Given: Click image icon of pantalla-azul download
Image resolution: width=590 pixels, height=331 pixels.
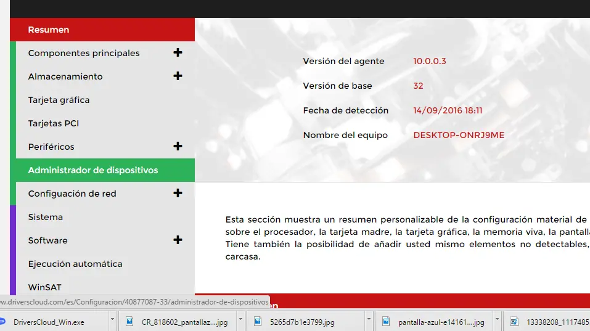Looking at the screenshot, I should tap(386, 321).
